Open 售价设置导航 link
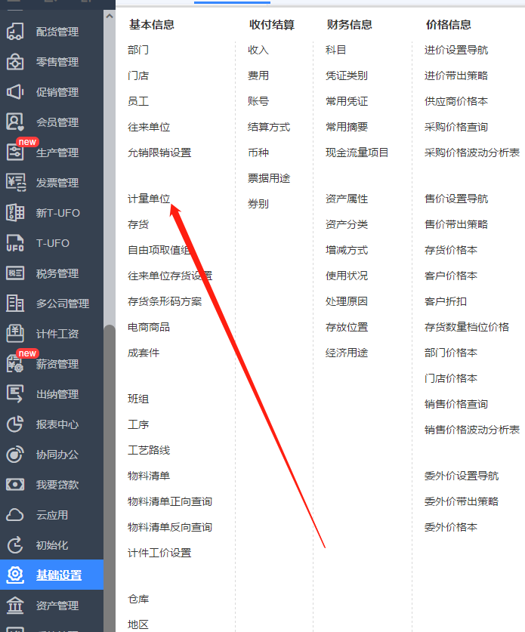The height and width of the screenshot is (632, 525). 456,199
